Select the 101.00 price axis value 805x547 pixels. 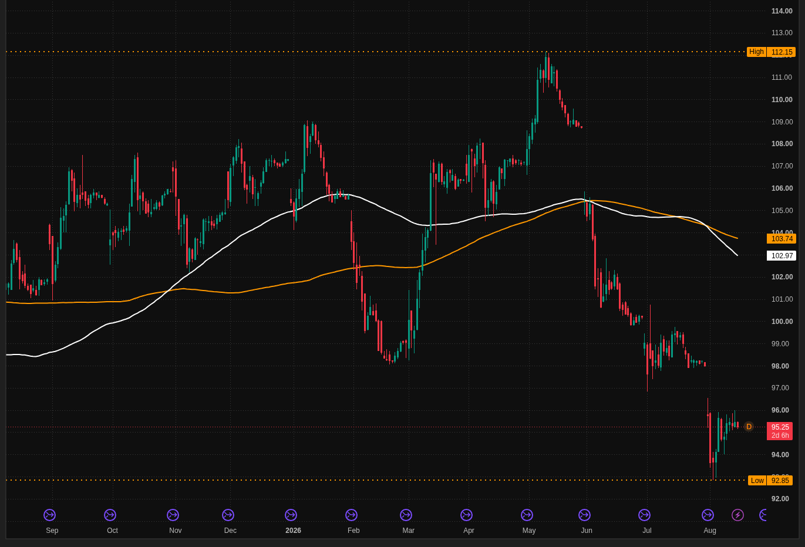tap(782, 299)
